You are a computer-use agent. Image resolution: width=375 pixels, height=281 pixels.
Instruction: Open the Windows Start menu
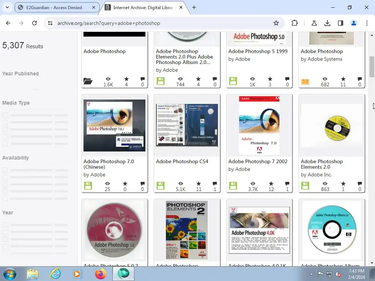(10, 274)
